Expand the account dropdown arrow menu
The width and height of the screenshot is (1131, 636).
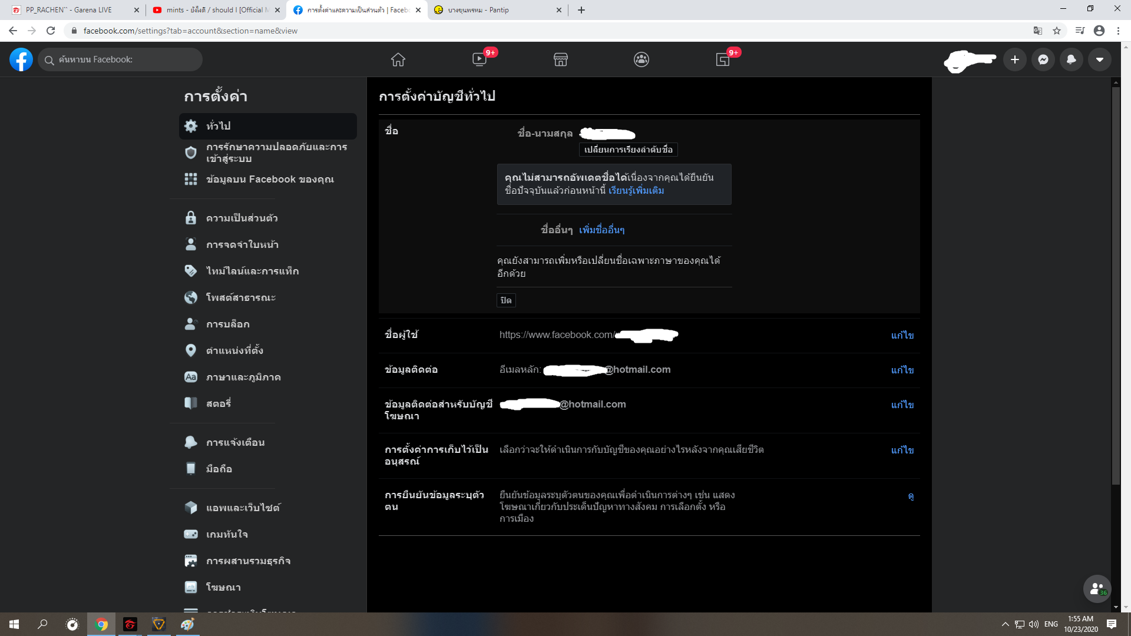click(x=1099, y=59)
